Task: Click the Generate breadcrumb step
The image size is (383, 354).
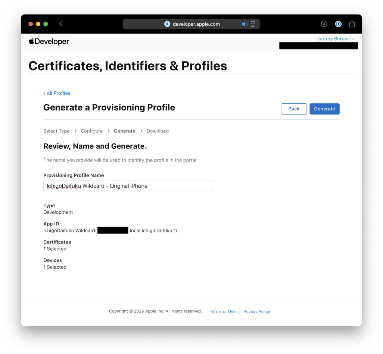Action: [125, 131]
